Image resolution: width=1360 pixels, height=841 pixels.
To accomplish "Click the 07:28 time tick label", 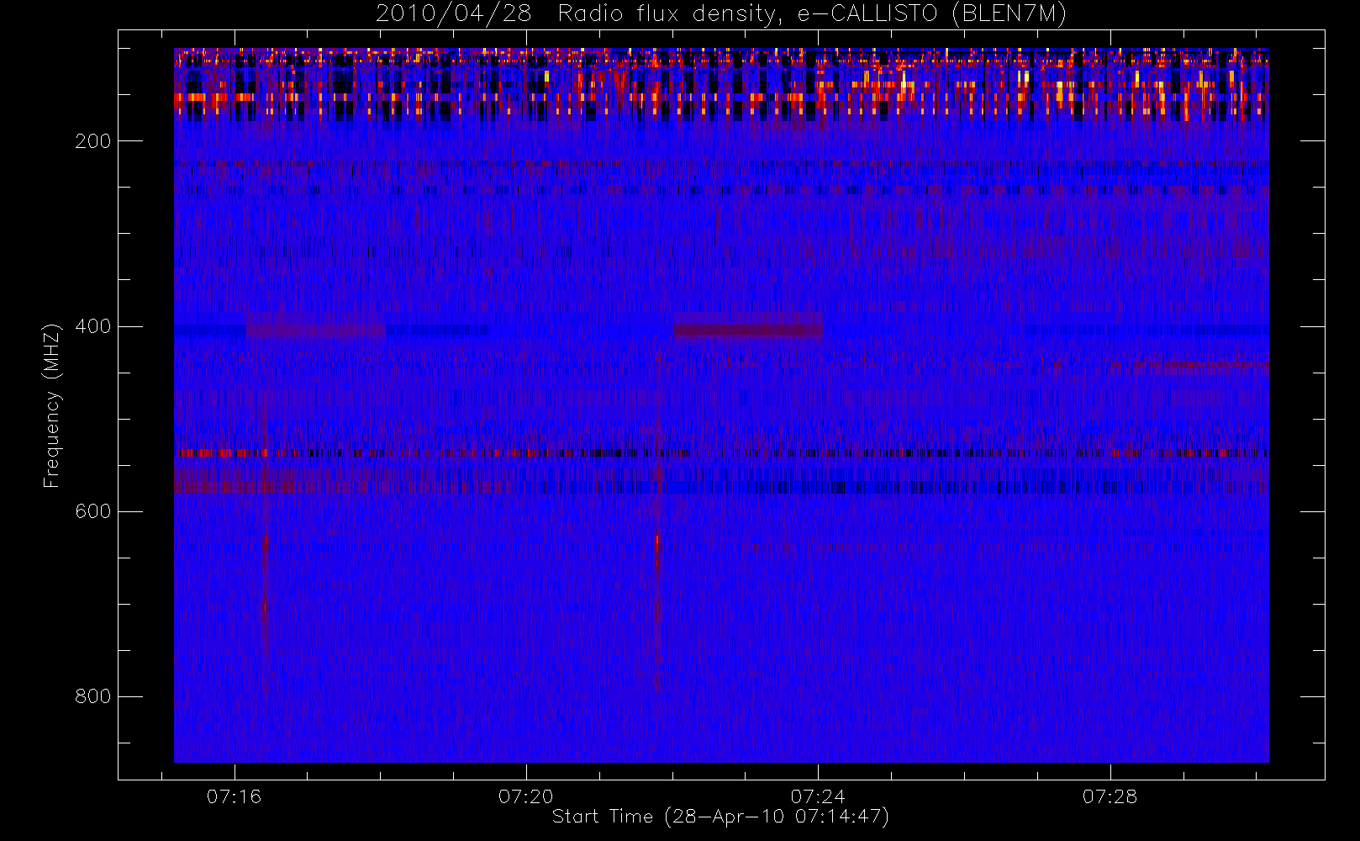I will coord(1110,796).
